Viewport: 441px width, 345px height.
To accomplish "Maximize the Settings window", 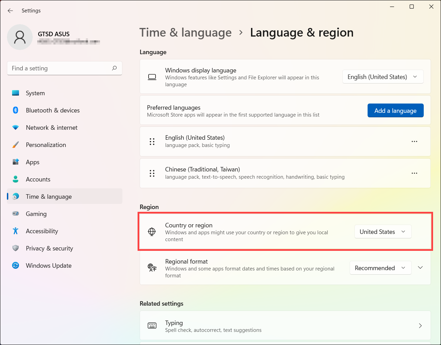I will pyautogui.click(x=412, y=7).
